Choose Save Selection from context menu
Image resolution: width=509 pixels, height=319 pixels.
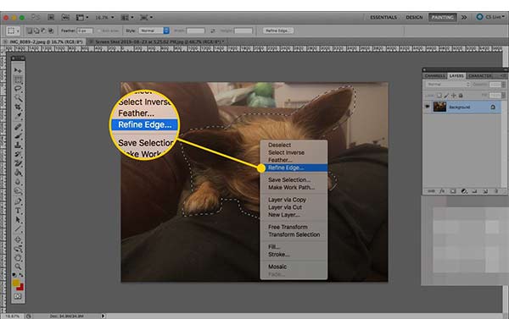pyautogui.click(x=289, y=179)
